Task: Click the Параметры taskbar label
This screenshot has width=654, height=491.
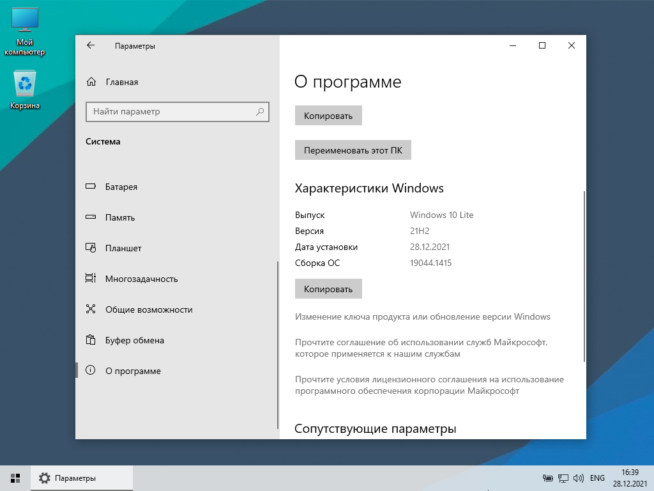Action: (x=75, y=478)
